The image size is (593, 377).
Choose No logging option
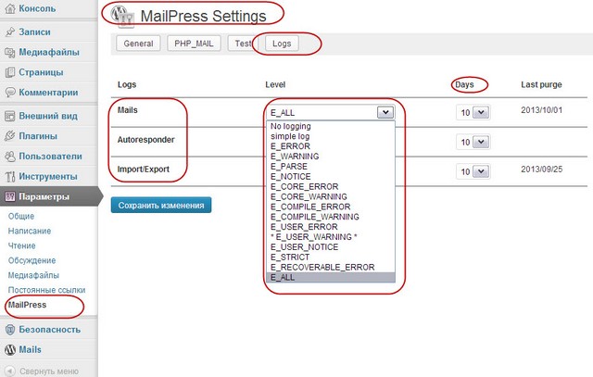(331, 126)
